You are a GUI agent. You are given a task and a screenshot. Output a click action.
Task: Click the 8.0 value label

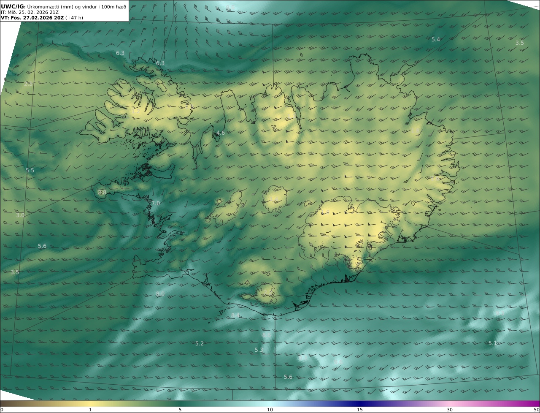(x=160, y=293)
